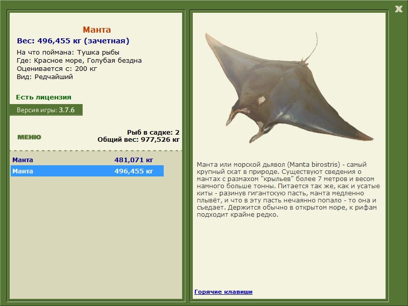Image resolution: width=408 pixels, height=306 pixels.
Task: Click the На что поймана: Тушка рыбы line
Action: (68, 53)
